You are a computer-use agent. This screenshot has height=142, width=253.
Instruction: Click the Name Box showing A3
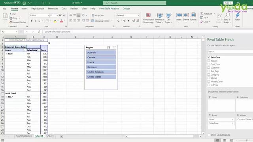point(9,32)
